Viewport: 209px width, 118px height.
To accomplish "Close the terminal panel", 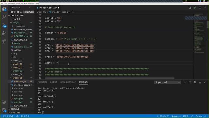I will [x=205, y=82].
